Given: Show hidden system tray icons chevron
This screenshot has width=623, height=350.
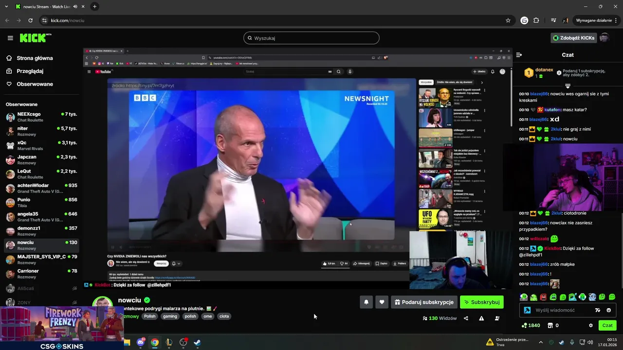Looking at the screenshot, I should click(x=540, y=342).
